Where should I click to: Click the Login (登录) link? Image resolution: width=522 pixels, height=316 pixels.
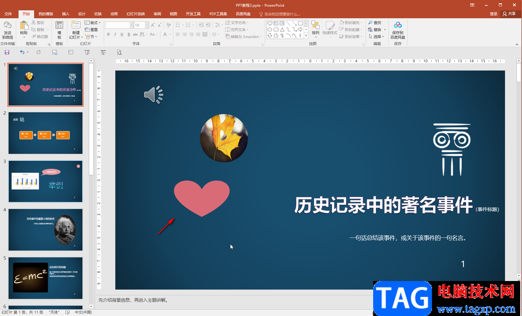tap(493, 14)
